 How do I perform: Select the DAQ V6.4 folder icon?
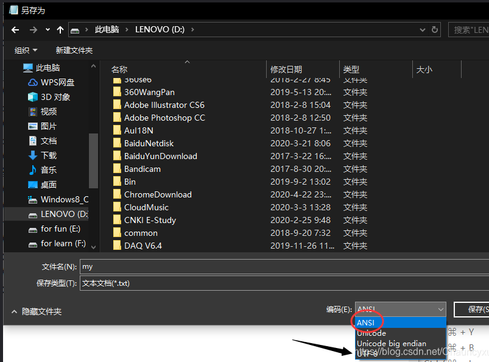tap(117, 246)
